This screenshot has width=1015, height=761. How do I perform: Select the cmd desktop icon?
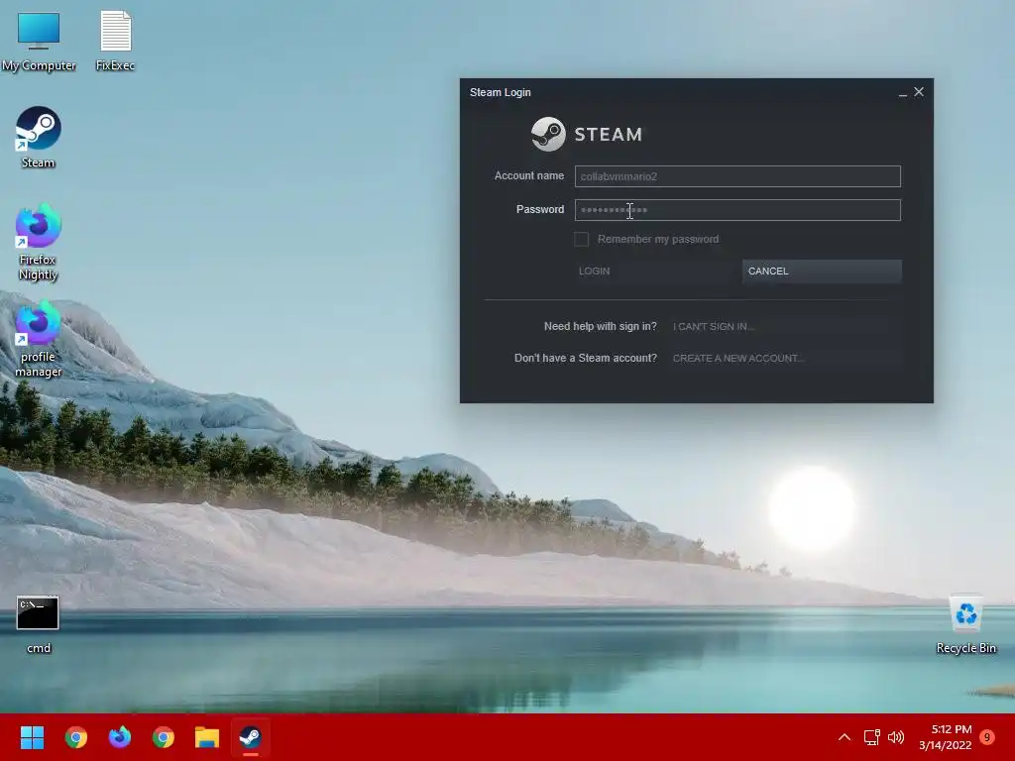pos(39,624)
